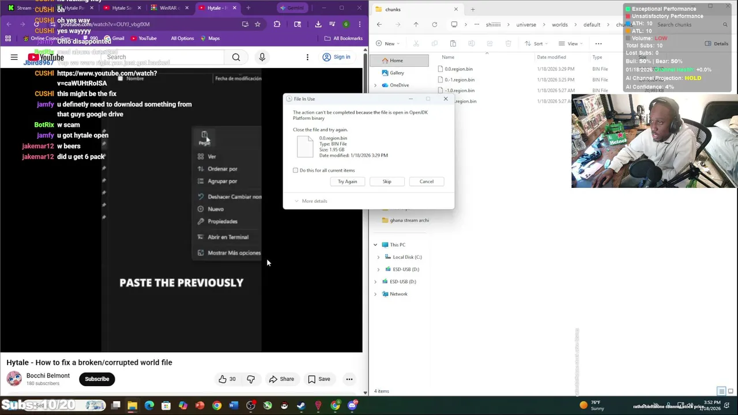The height and width of the screenshot is (415, 738).
Task: Add a new File Explorer tab
Action: [473, 9]
